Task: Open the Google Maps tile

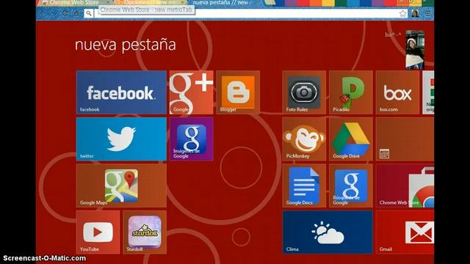Action: point(121,186)
